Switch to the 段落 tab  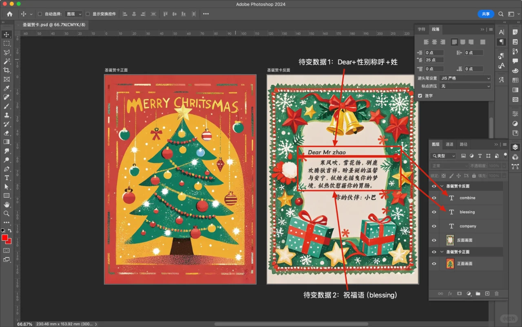436,29
